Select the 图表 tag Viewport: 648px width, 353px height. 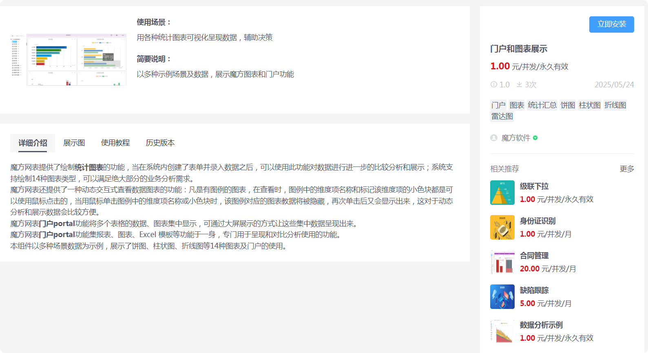(x=517, y=105)
